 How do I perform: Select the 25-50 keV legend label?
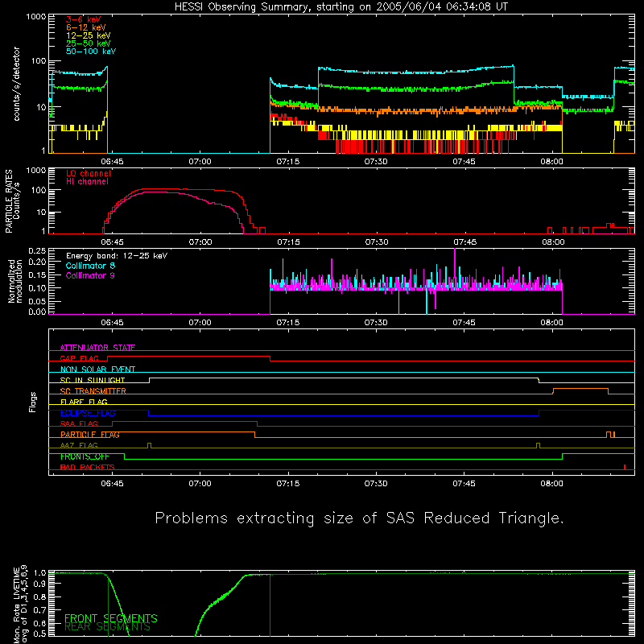click(x=89, y=43)
